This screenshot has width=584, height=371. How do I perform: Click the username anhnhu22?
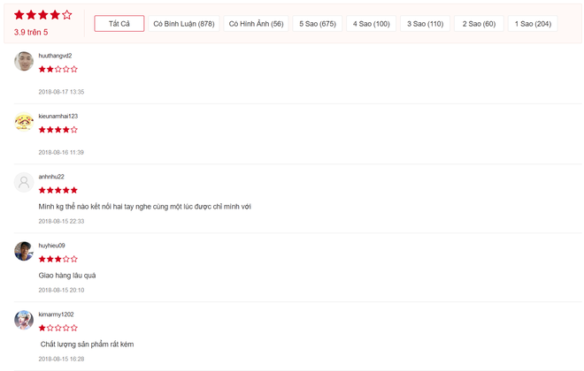tap(51, 177)
